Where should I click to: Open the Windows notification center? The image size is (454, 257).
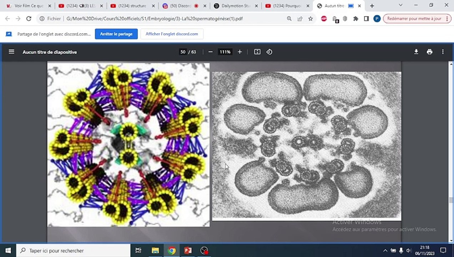443,251
